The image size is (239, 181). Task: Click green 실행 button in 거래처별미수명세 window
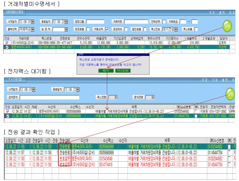pos(227,26)
